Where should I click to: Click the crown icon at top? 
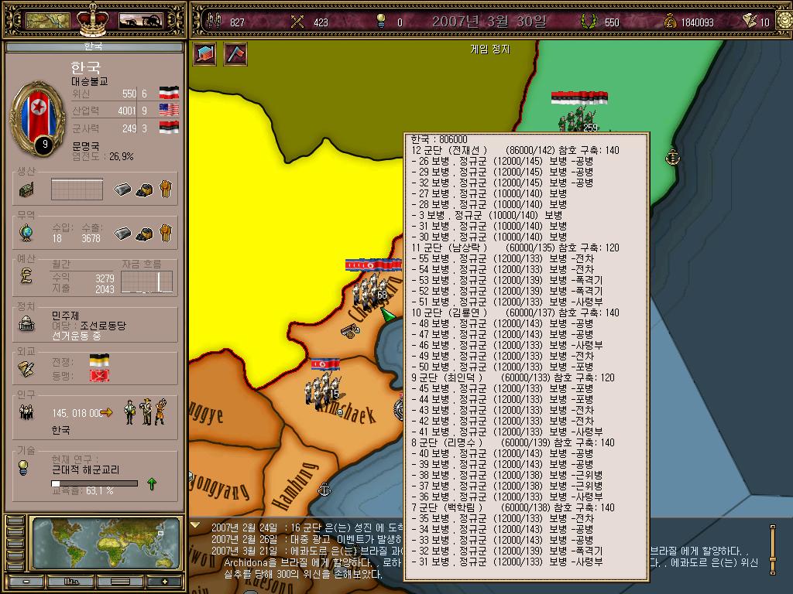(x=93, y=20)
